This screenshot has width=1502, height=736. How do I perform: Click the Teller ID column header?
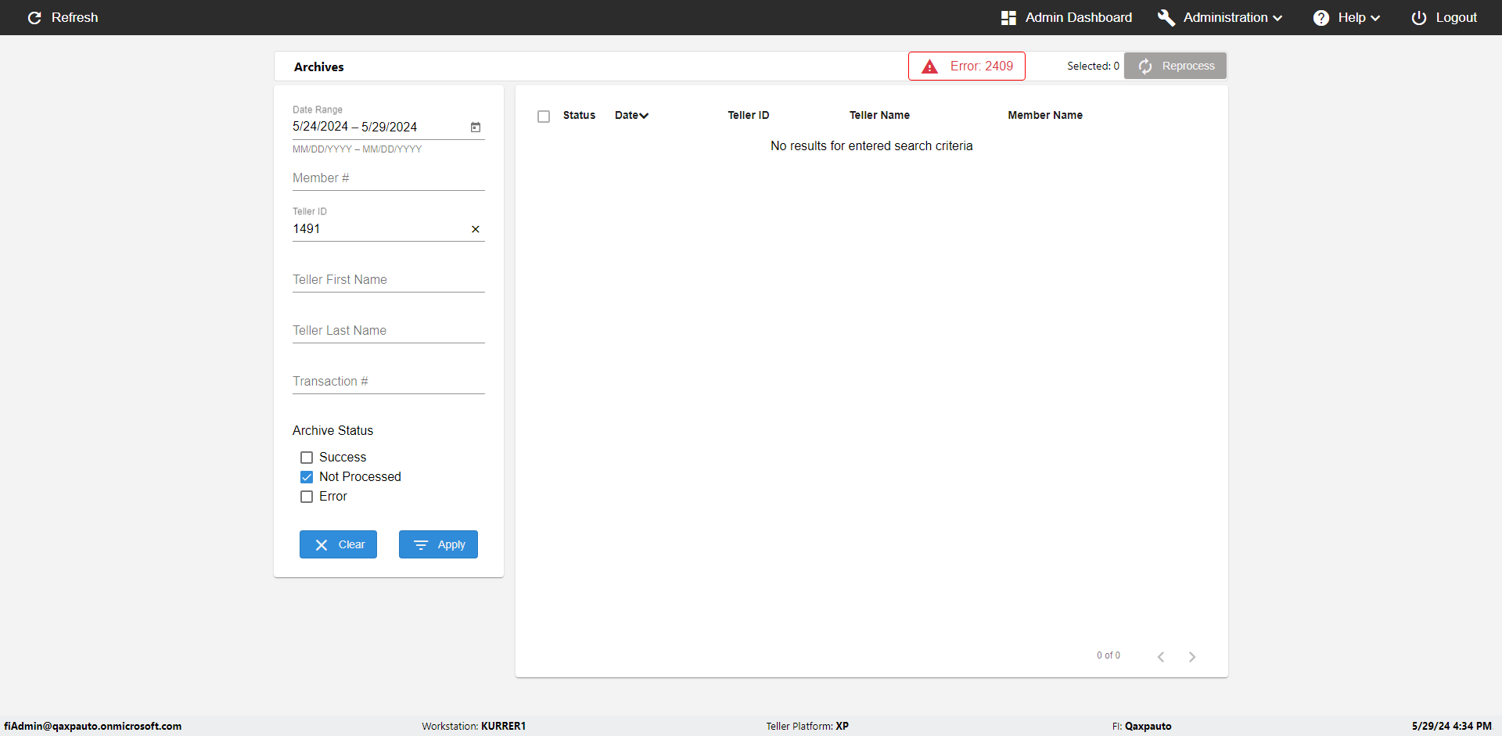[749, 115]
